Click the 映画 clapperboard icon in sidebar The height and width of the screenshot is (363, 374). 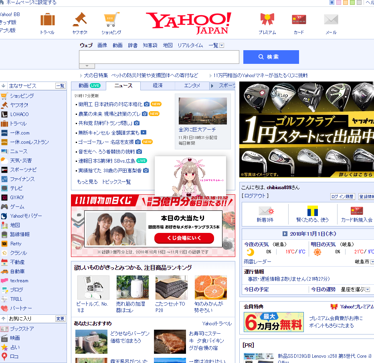(4, 338)
